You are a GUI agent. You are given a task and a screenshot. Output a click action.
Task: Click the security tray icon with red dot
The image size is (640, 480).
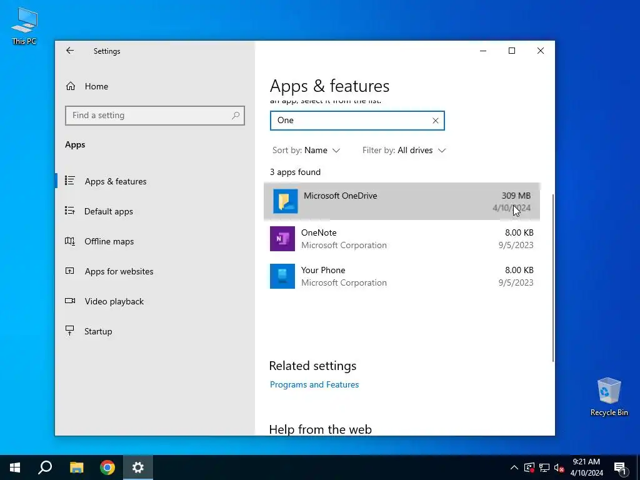point(529,467)
